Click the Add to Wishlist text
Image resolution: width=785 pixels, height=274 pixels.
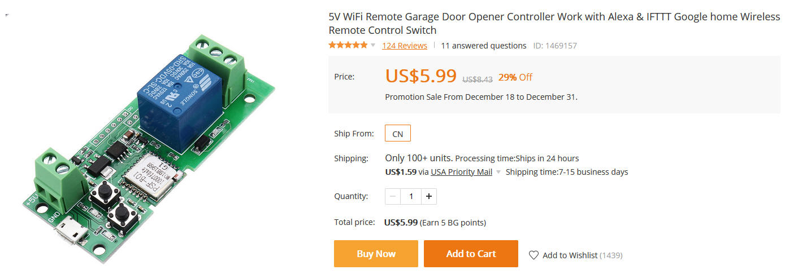click(x=570, y=255)
